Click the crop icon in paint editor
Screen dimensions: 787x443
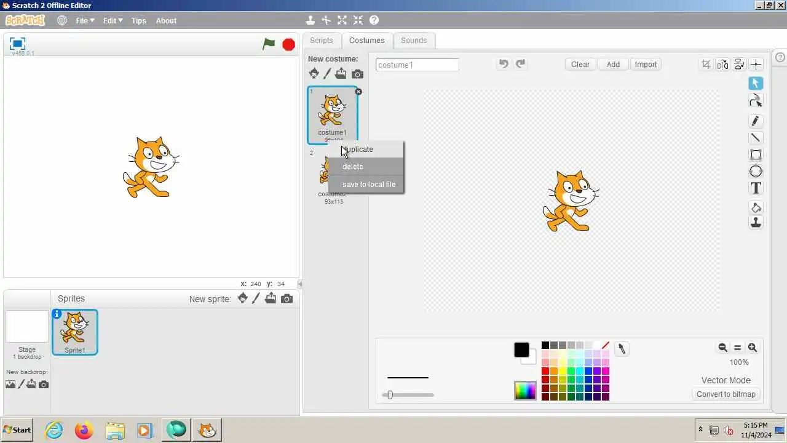tap(706, 64)
